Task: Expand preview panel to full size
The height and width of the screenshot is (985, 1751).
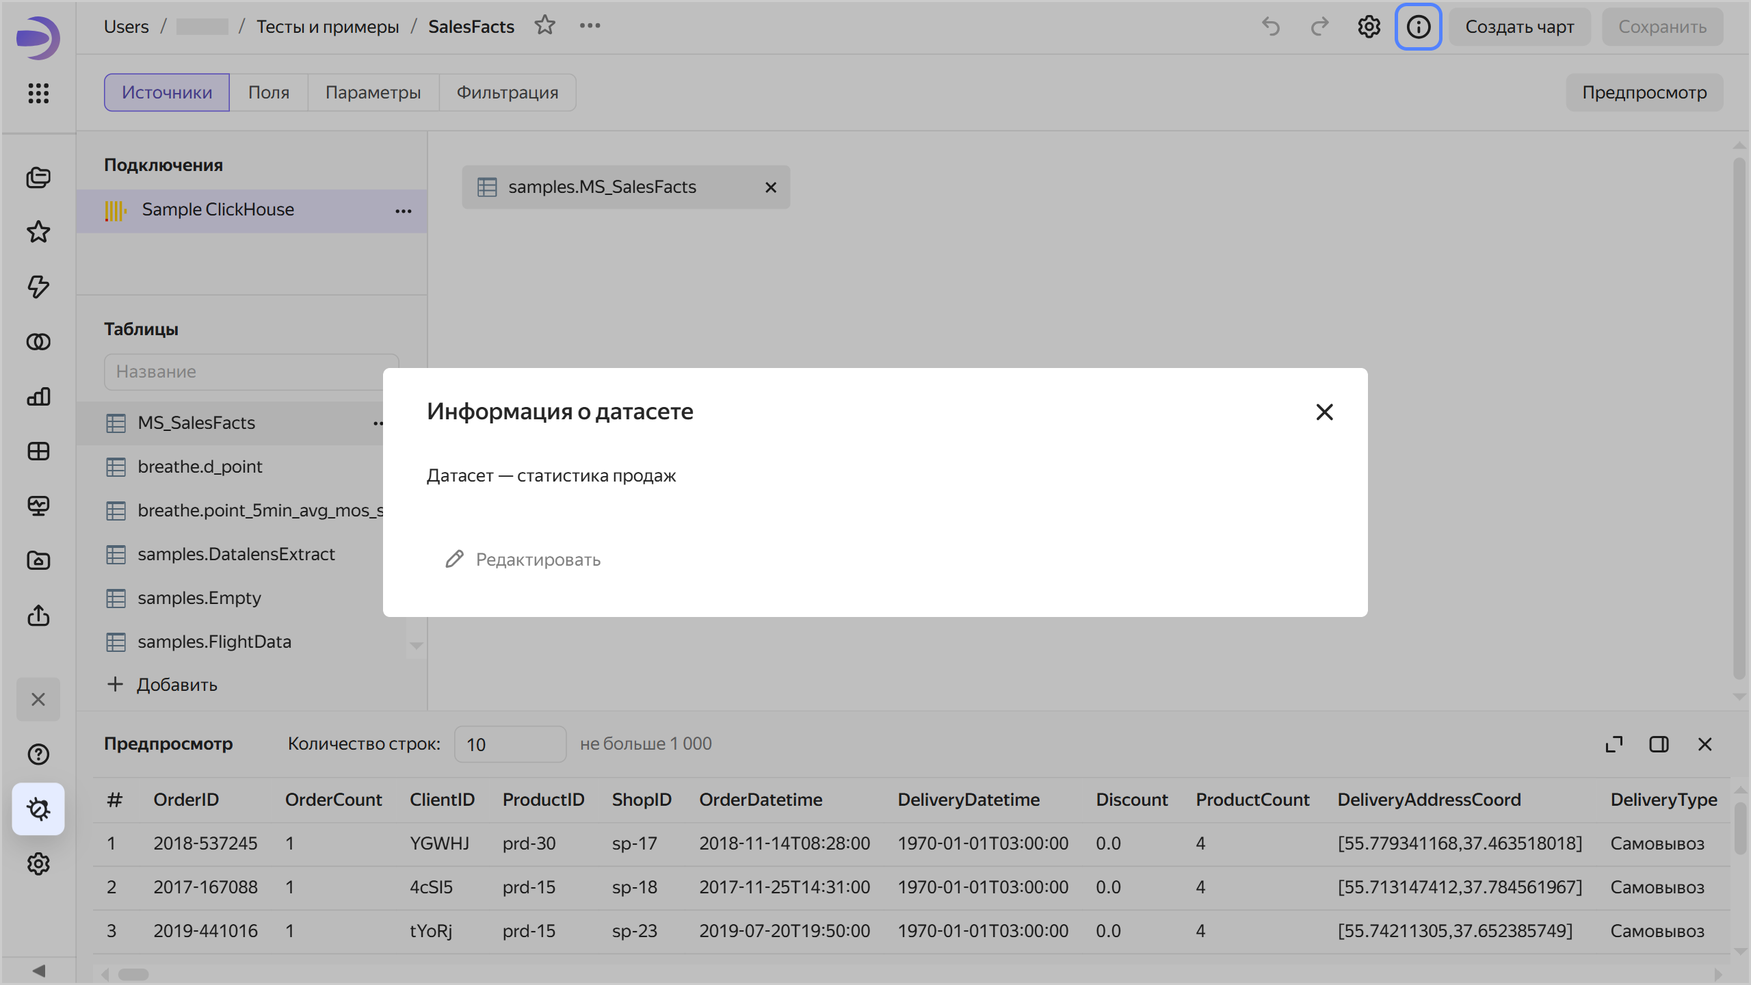Action: pos(1614,744)
